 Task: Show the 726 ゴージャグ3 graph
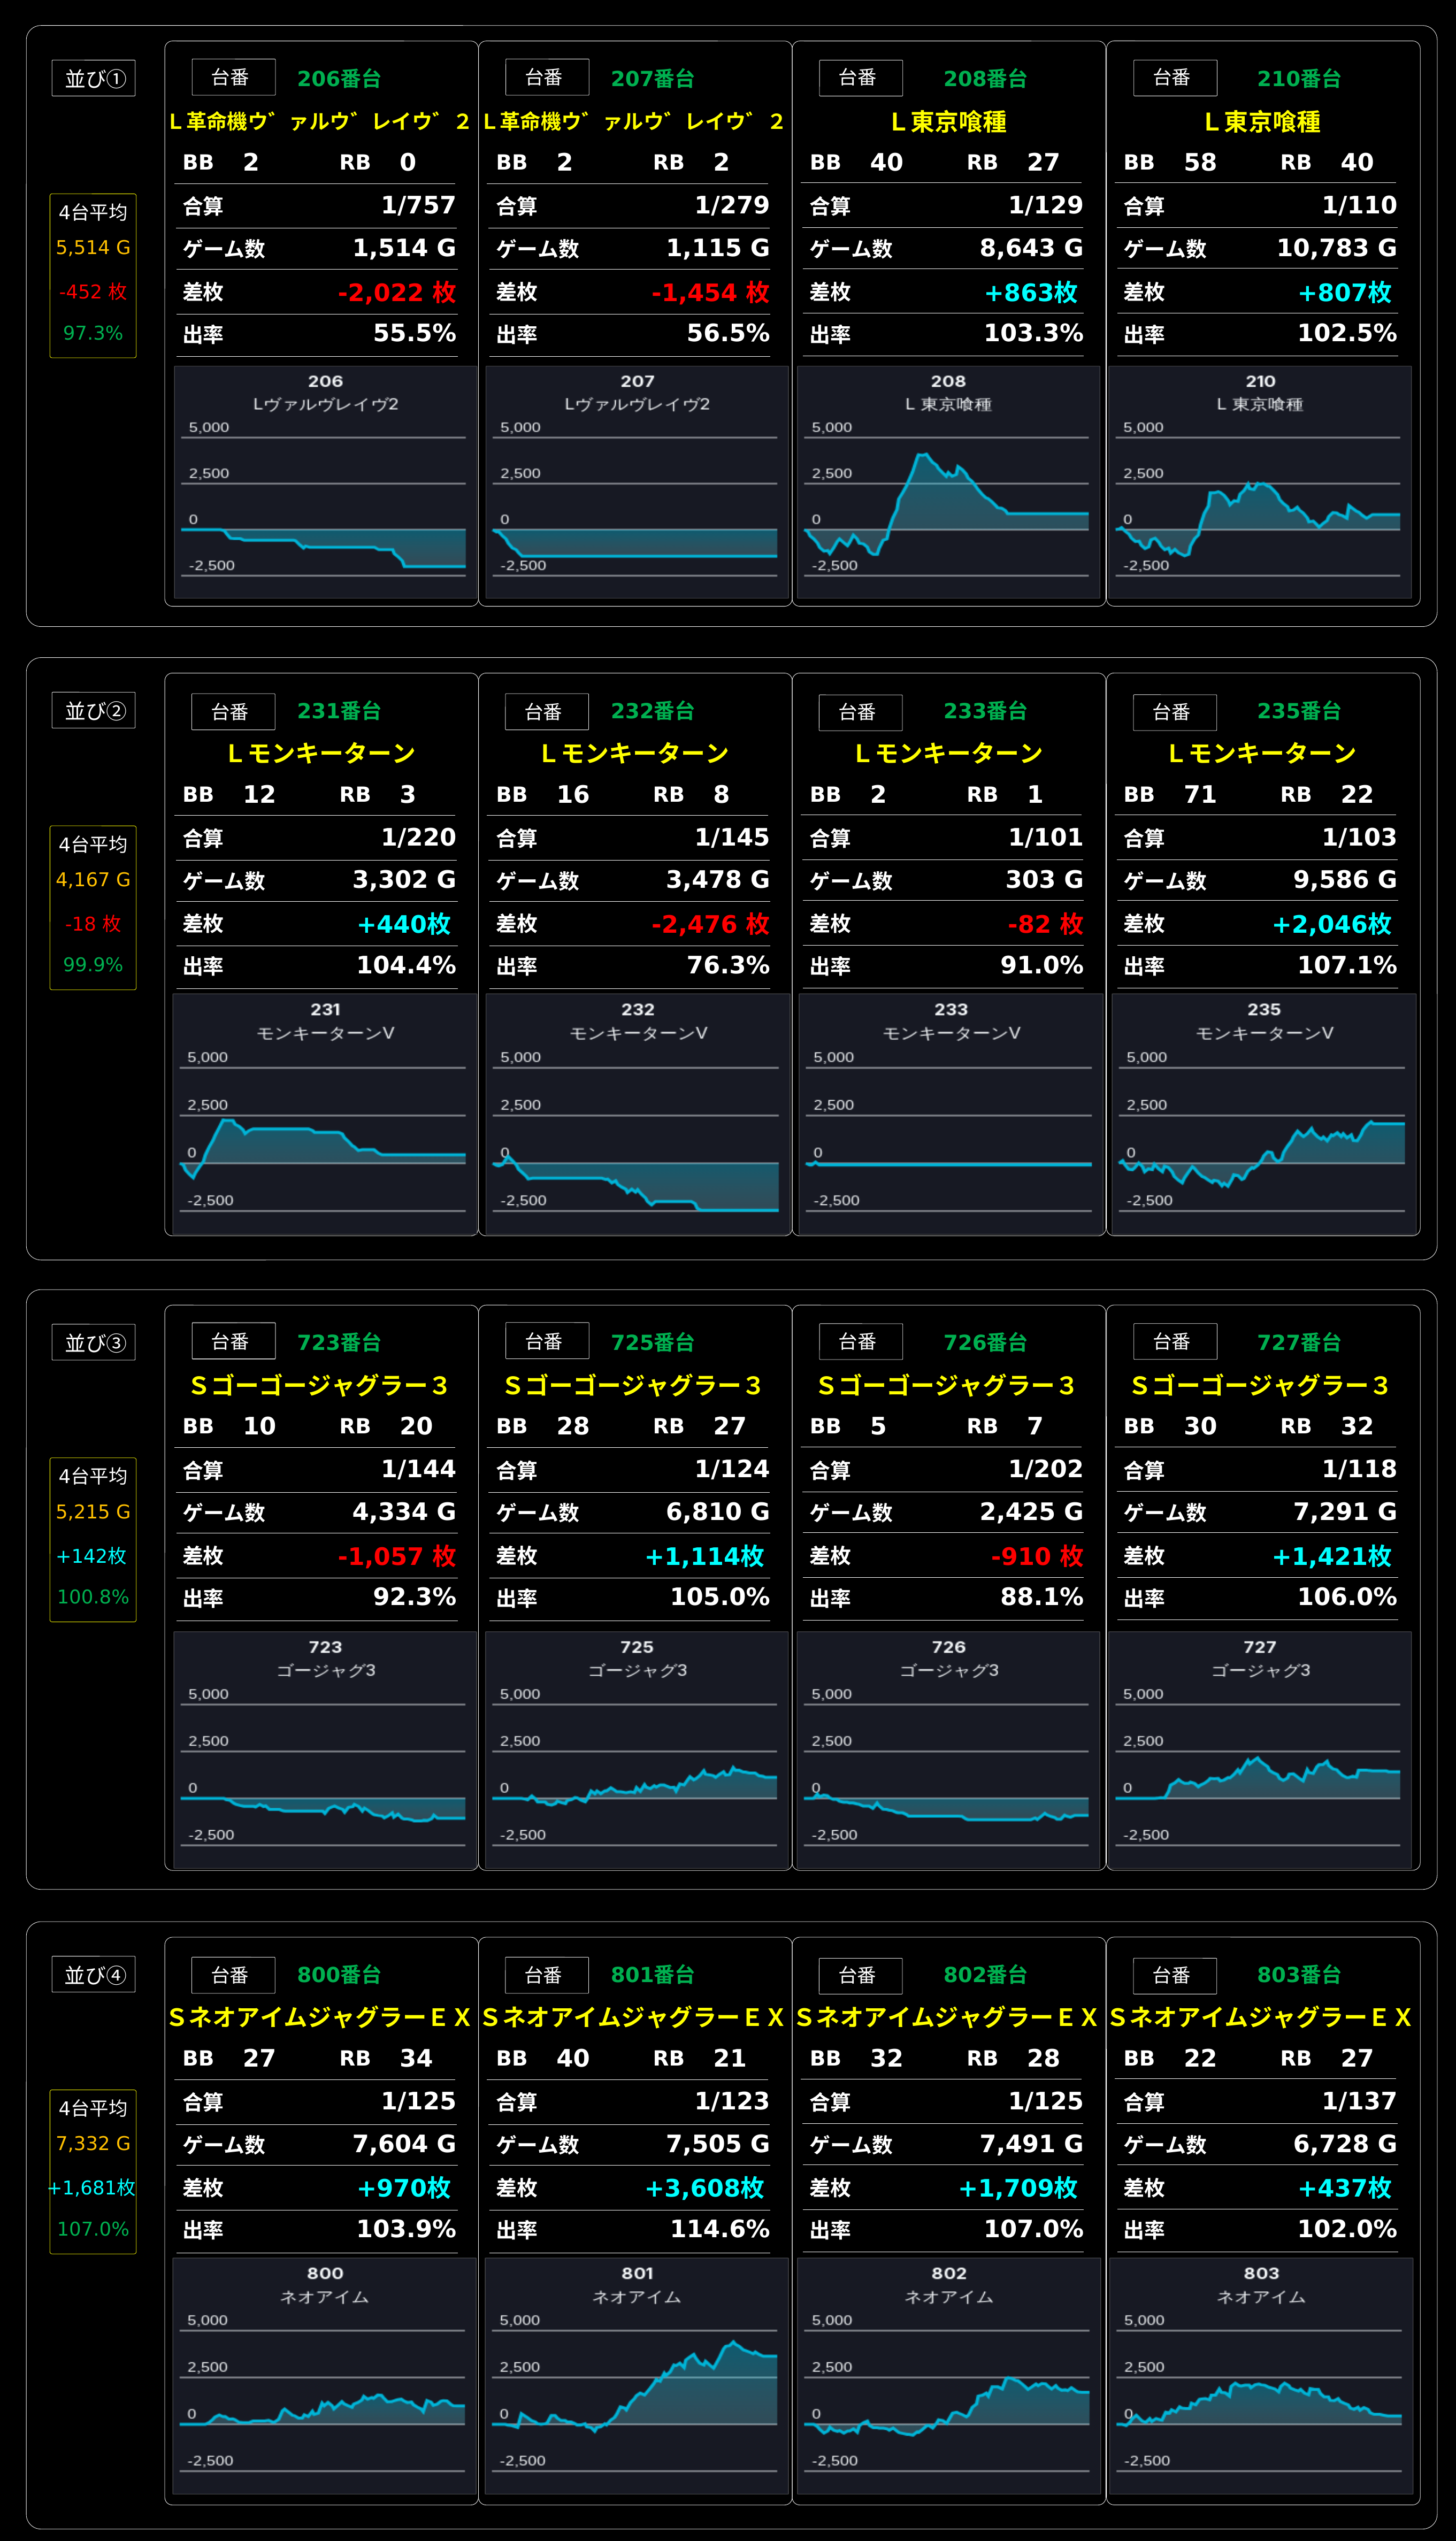tap(948, 1751)
